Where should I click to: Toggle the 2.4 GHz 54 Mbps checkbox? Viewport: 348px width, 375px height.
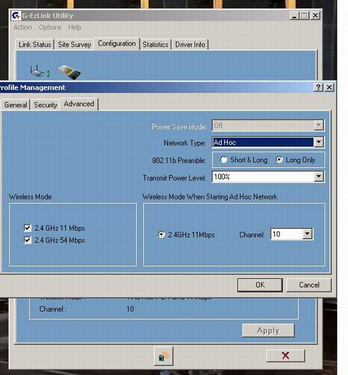pos(28,240)
